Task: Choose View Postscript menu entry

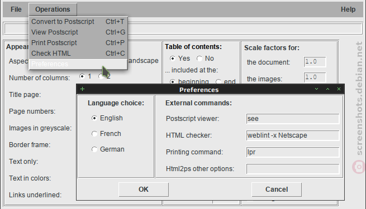Action: coord(78,32)
